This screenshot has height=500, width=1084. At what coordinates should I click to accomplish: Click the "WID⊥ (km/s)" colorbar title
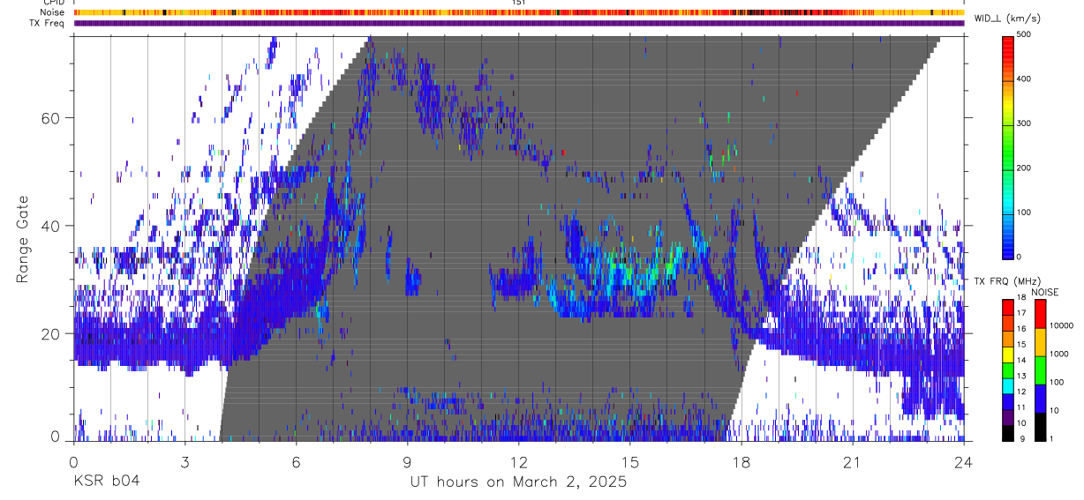(1010, 19)
